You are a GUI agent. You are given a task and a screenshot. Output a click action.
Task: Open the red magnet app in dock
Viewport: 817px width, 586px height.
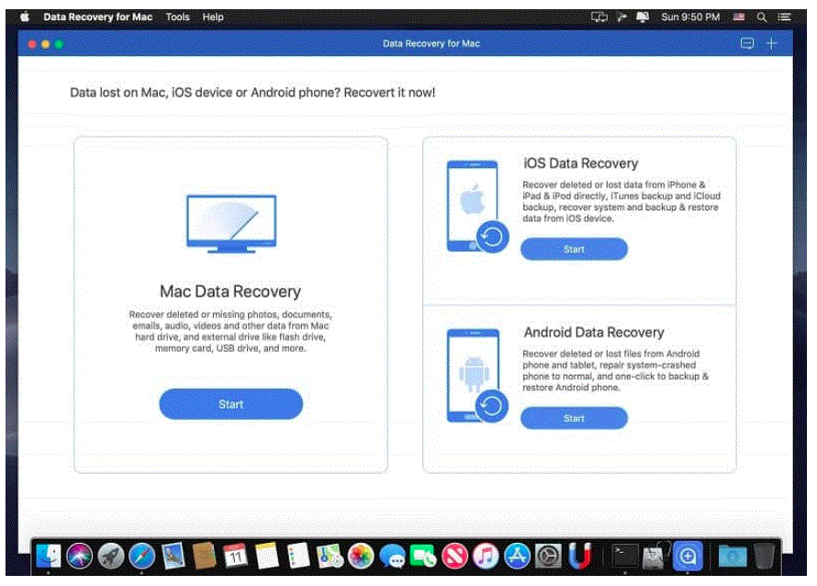tap(579, 557)
